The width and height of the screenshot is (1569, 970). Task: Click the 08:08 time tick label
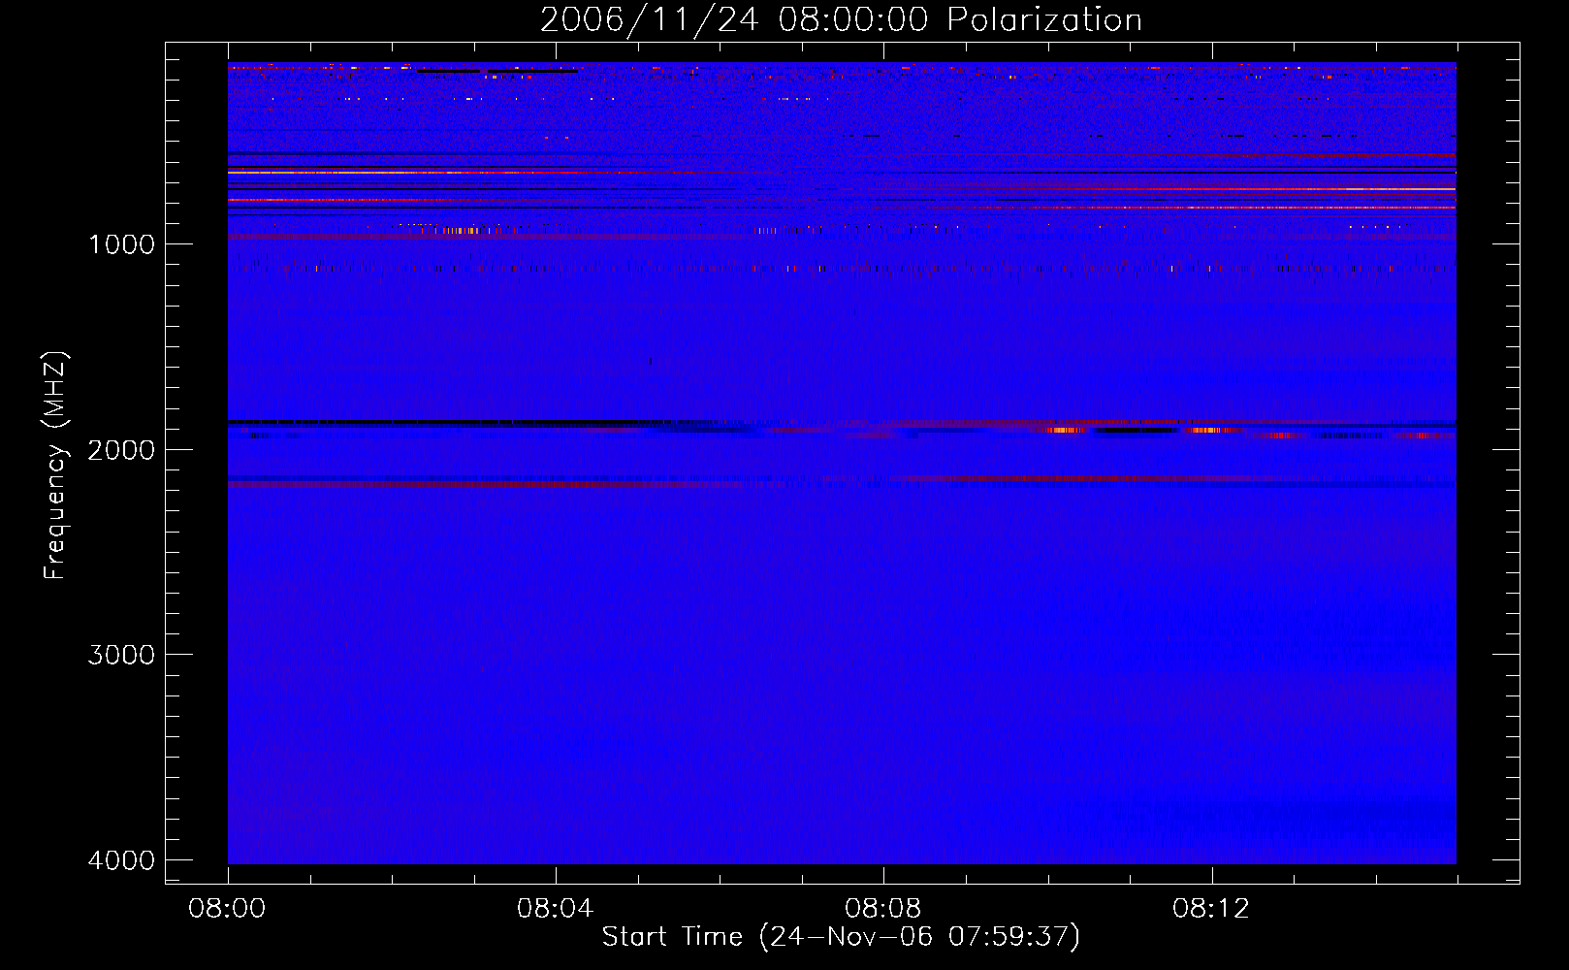pos(882,909)
